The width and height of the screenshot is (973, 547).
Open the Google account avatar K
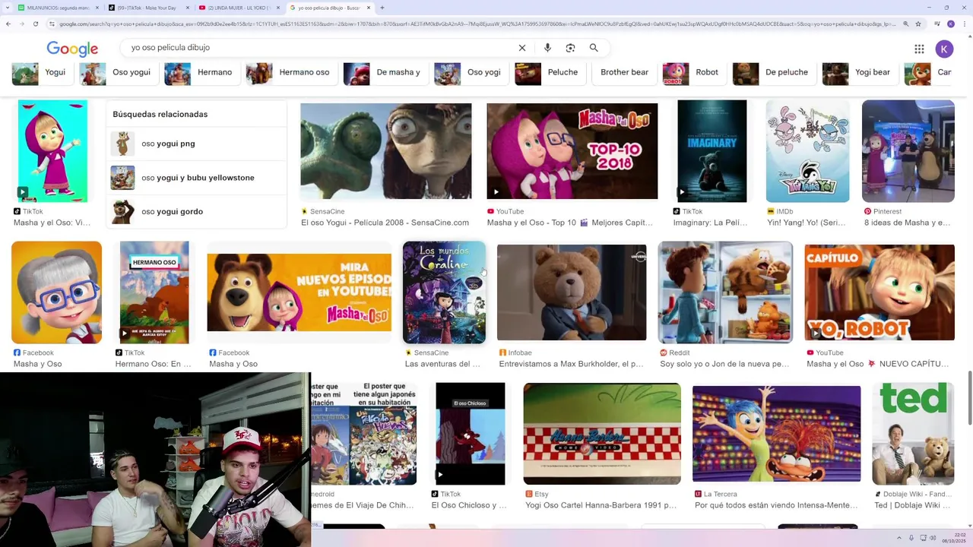(x=944, y=49)
